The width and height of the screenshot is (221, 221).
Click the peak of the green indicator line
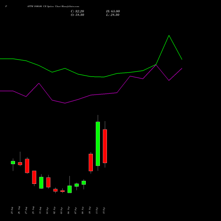point(169,35)
